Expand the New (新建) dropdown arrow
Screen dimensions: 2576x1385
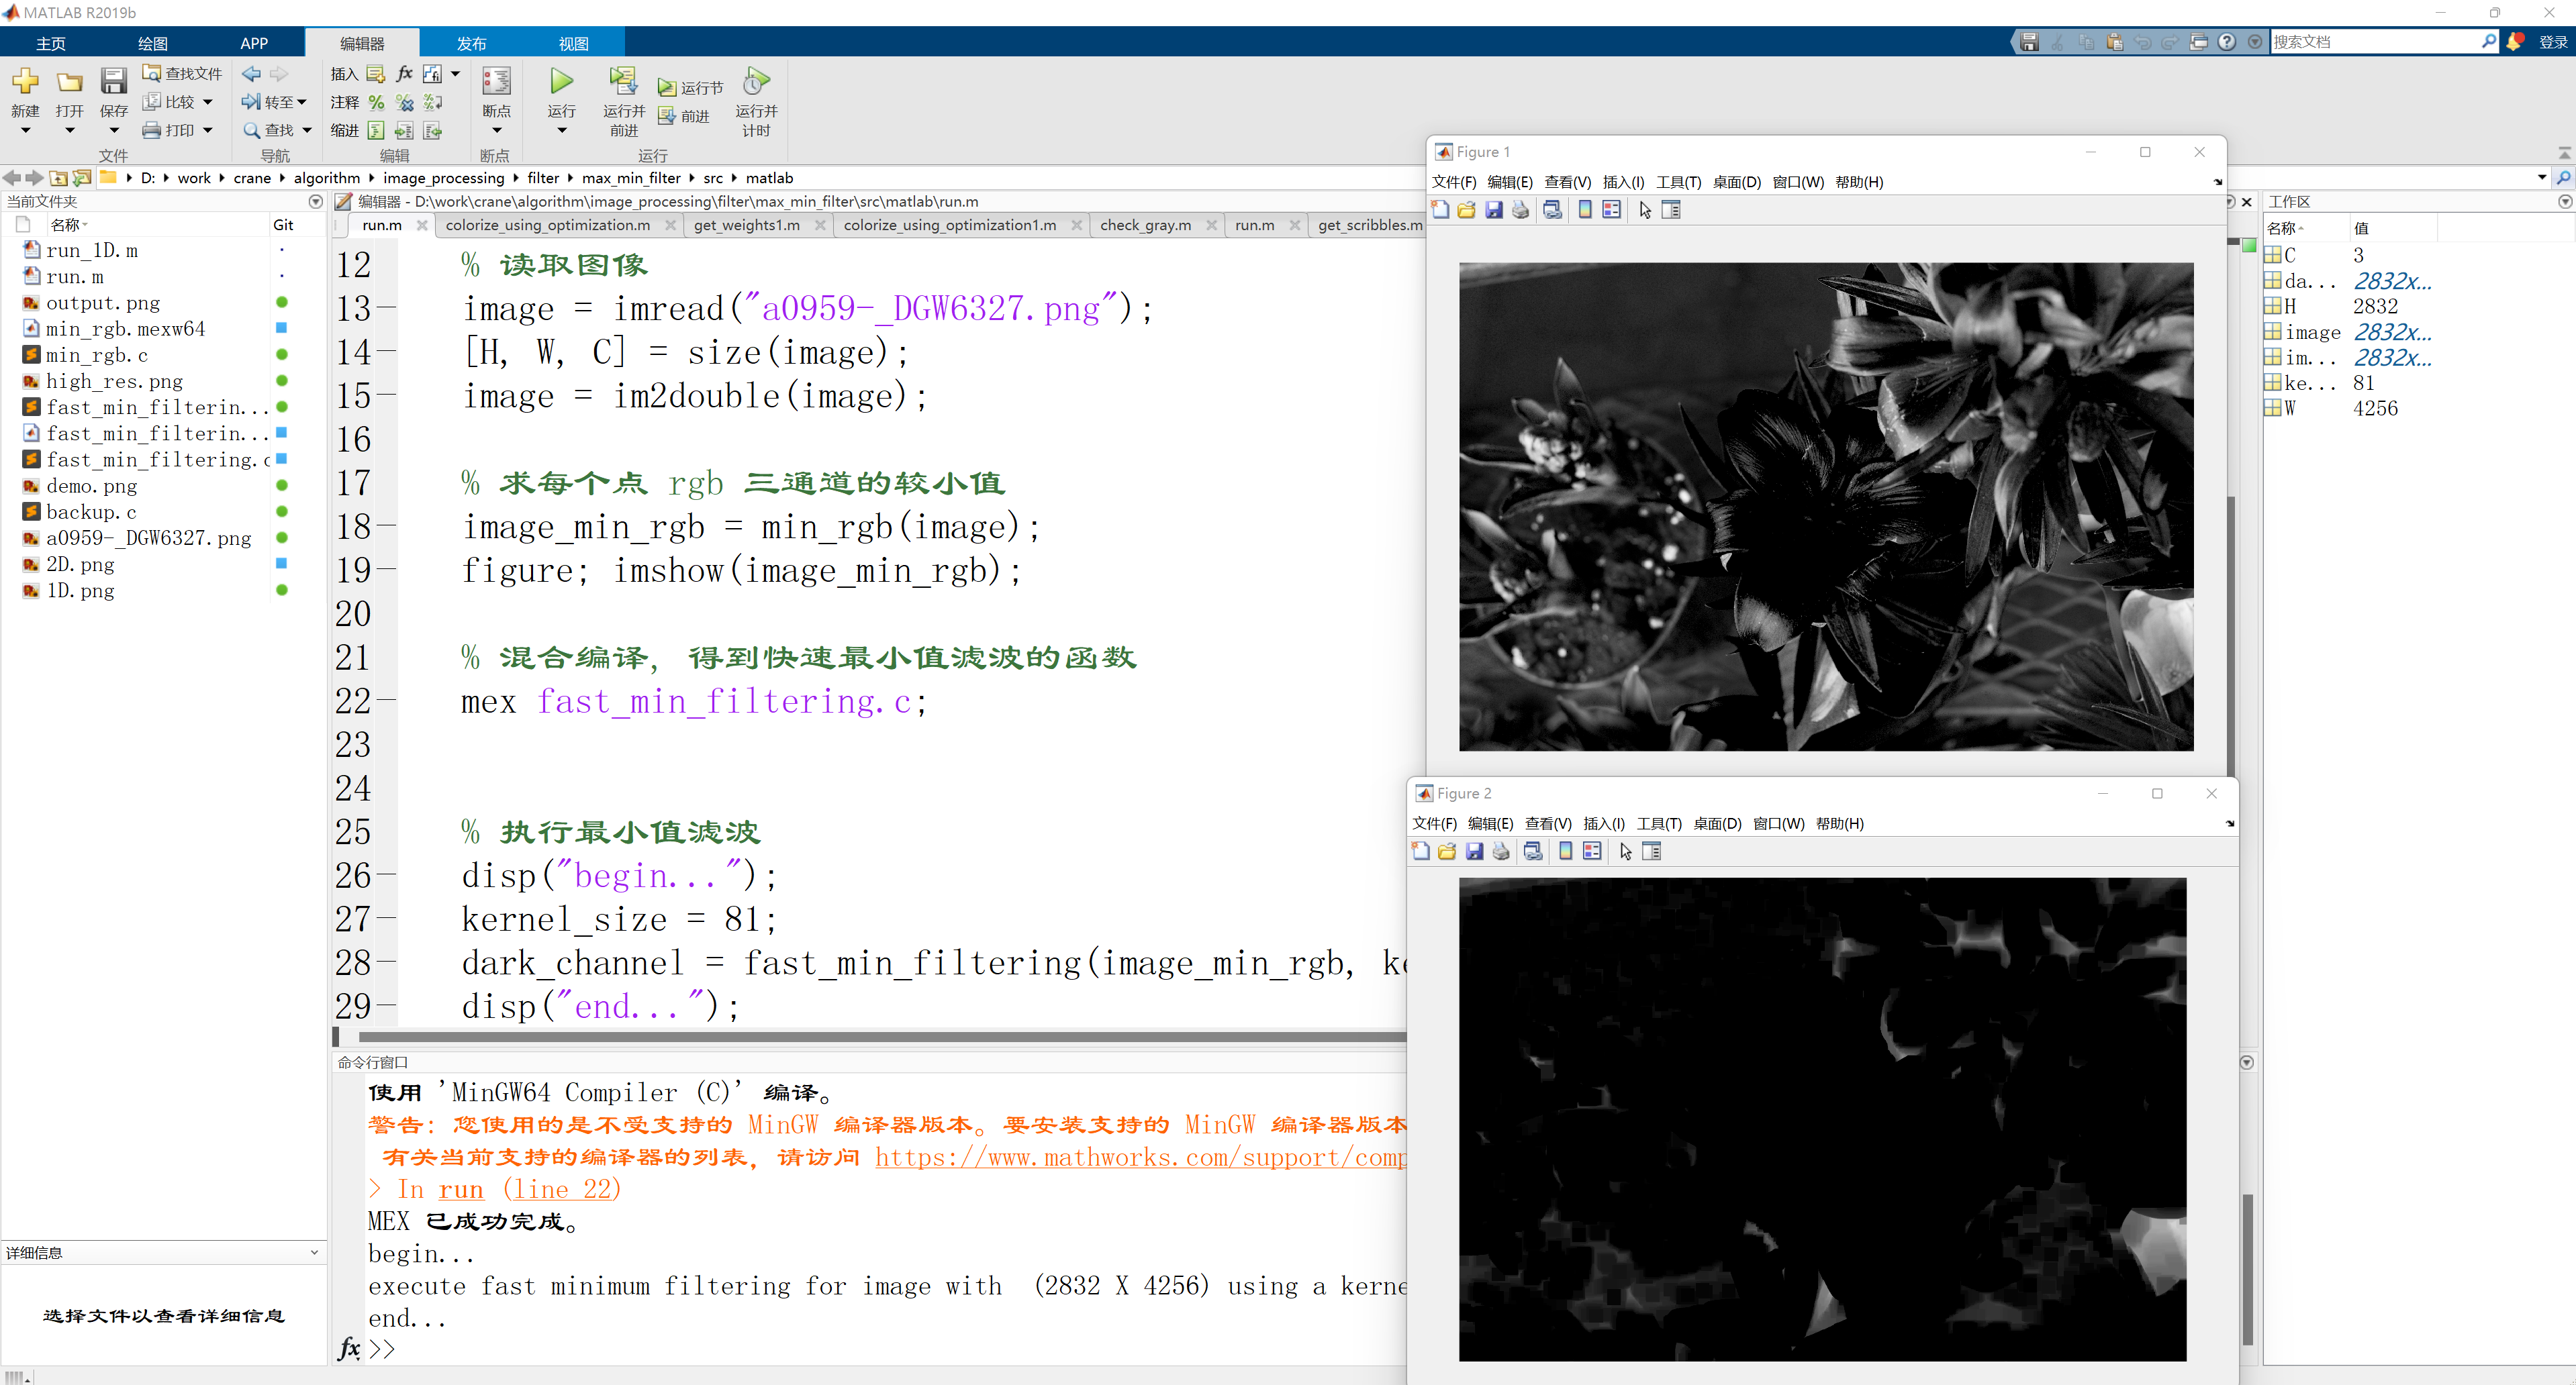(x=25, y=131)
